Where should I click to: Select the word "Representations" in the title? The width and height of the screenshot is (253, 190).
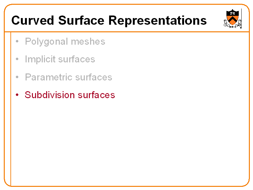(158, 21)
